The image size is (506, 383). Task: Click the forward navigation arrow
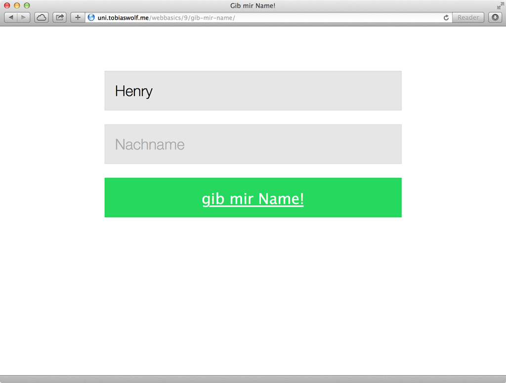(23, 18)
